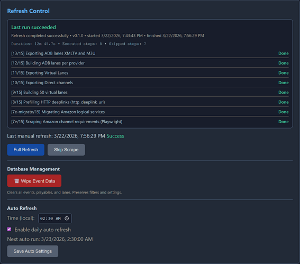The height and width of the screenshot is (264, 300).
Task: Click the Wipe Event Data button
Action: click(x=34, y=181)
